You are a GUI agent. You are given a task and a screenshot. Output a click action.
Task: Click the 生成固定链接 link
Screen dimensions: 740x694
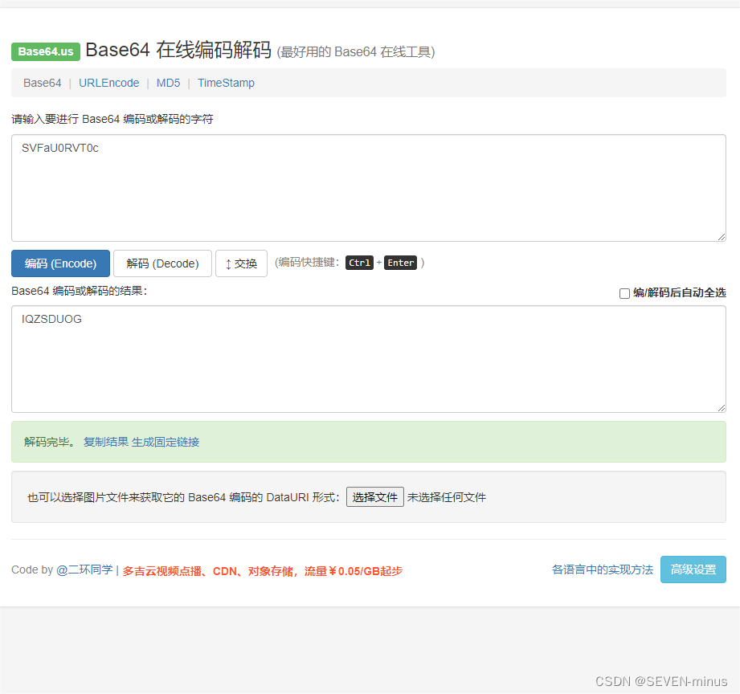click(166, 442)
